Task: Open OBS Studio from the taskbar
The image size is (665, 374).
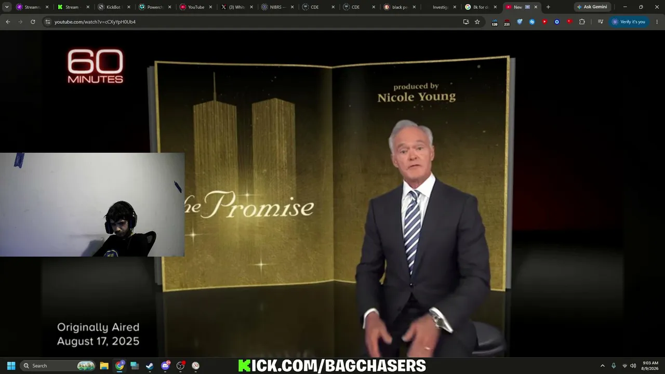Action: 180,366
